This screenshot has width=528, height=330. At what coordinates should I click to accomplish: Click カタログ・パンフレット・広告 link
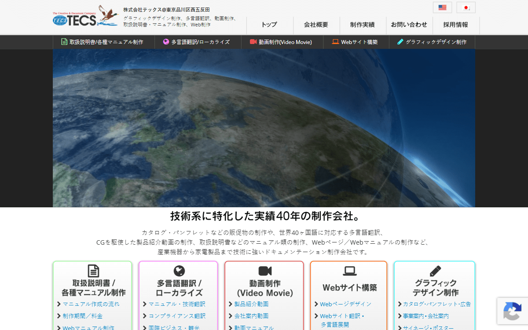click(x=437, y=304)
